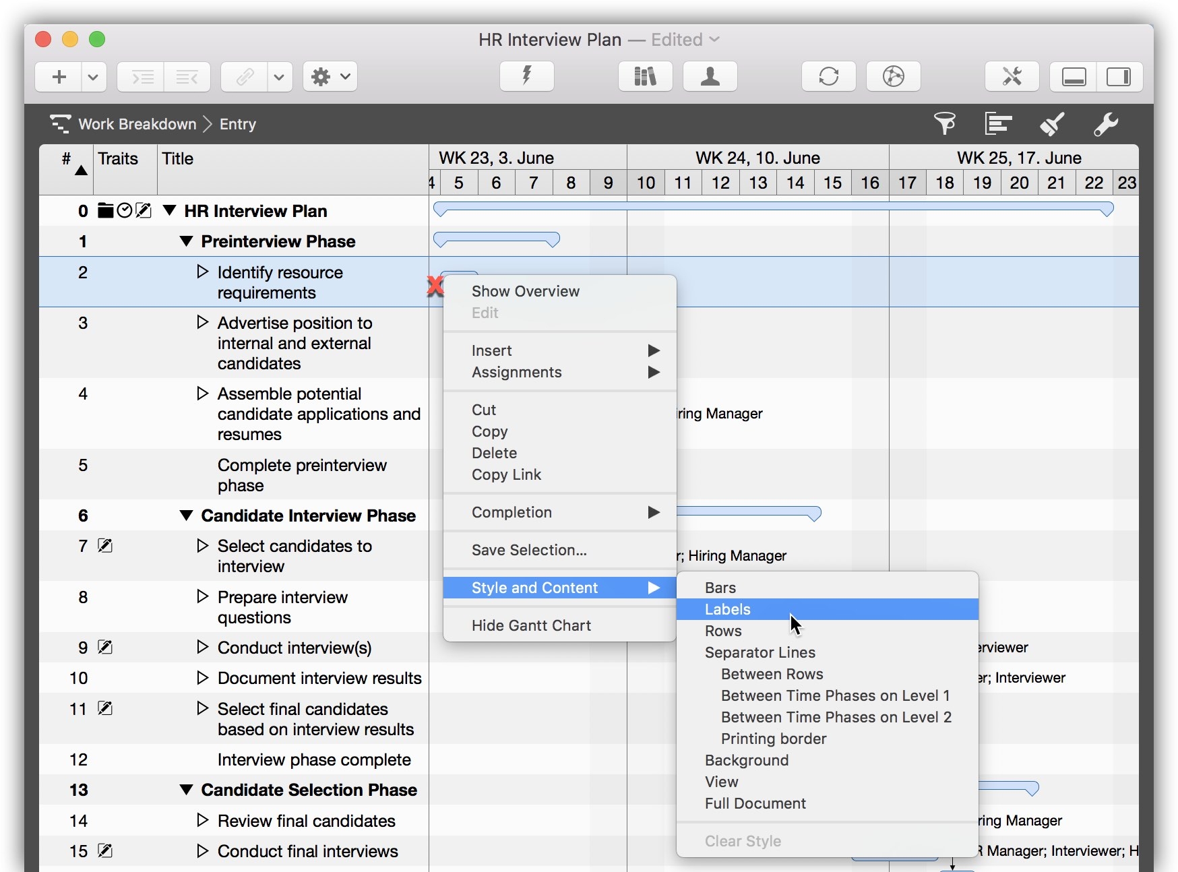This screenshot has width=1178, height=872.
Task: Toggle the right sidebar panel button
Action: [1119, 76]
